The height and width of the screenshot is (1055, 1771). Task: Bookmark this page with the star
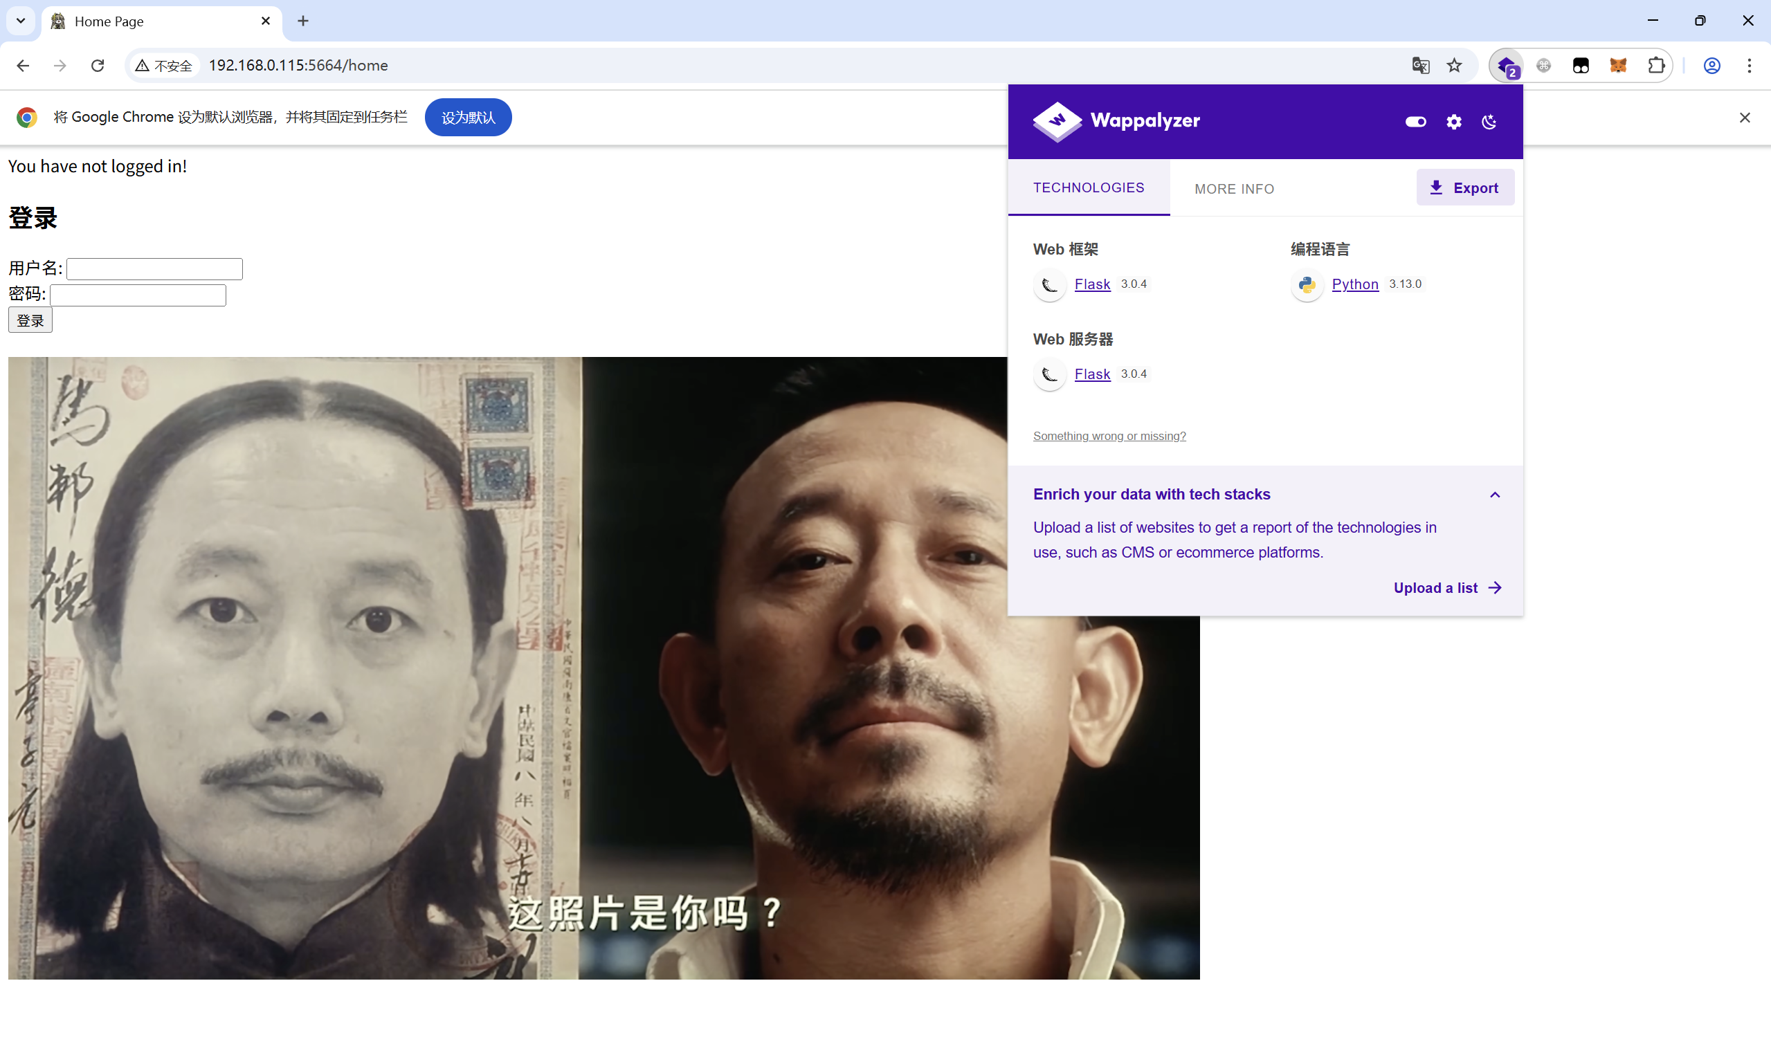pyautogui.click(x=1454, y=66)
